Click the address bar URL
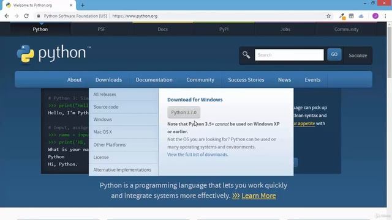 coord(135,16)
